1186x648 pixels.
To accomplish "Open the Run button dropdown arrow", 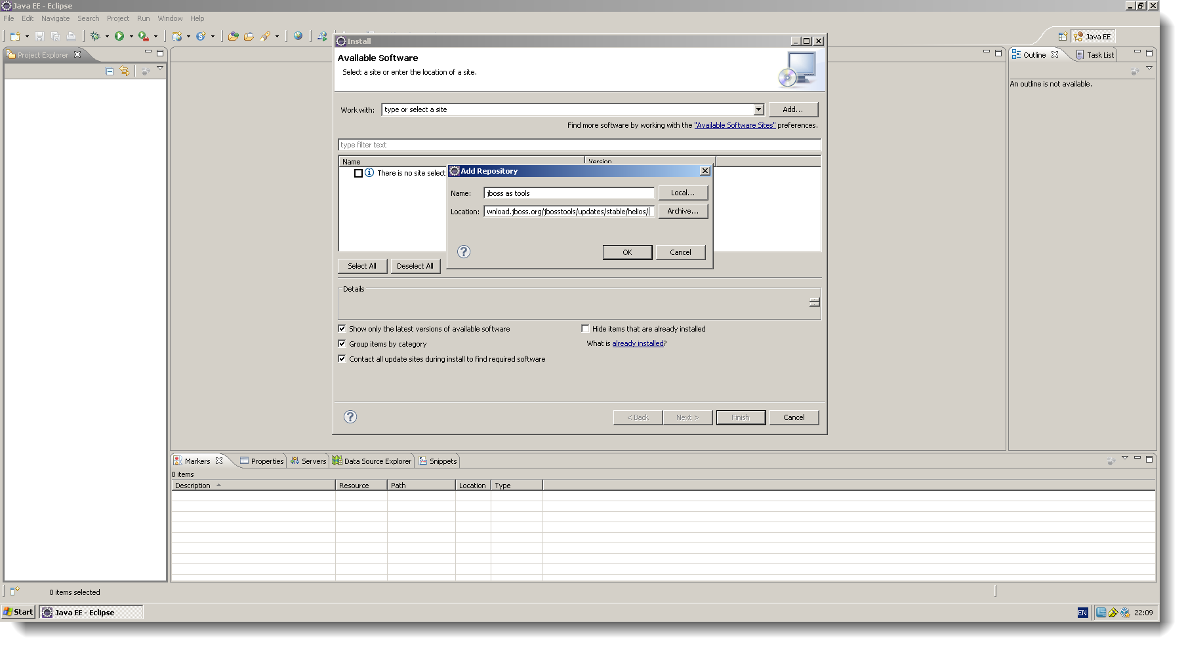I will (x=131, y=36).
